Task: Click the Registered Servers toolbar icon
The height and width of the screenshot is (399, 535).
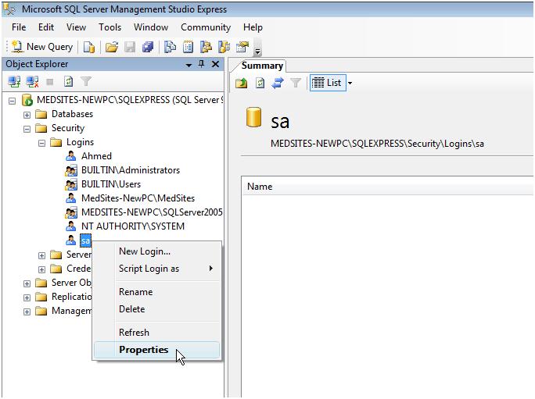Action: tap(170, 47)
